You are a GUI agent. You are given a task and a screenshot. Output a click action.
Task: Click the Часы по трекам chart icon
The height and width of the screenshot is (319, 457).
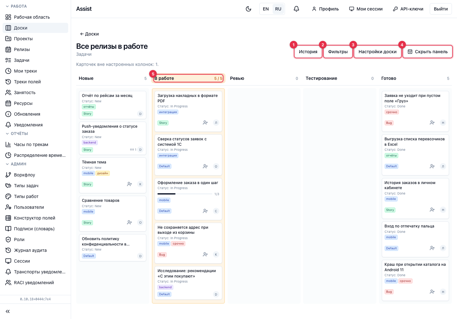[x=8, y=144]
